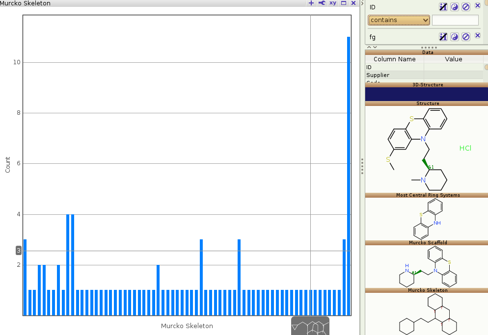Maximize the Murcko Skeleton view
The width and height of the screenshot is (488, 335).
[344, 3]
